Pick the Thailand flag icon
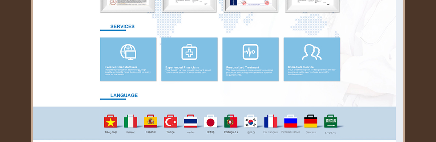 click(x=191, y=121)
